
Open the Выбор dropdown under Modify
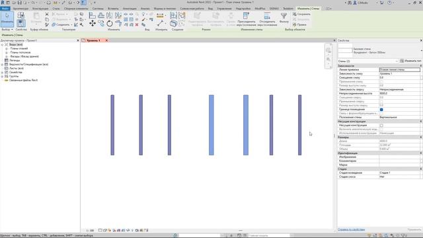tap(7, 29)
